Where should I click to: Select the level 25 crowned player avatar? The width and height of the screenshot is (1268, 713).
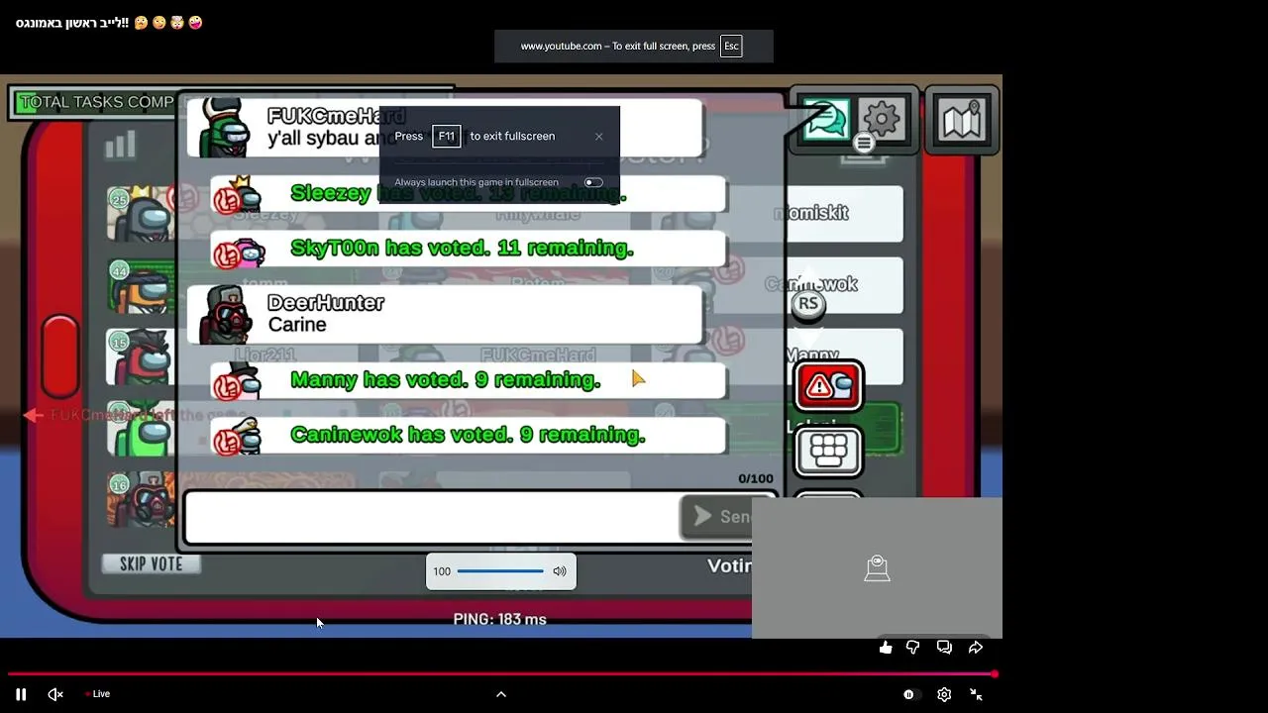[142, 213]
